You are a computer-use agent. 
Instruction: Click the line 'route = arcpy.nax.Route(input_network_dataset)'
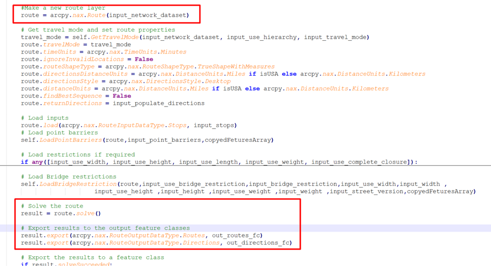[105, 15]
